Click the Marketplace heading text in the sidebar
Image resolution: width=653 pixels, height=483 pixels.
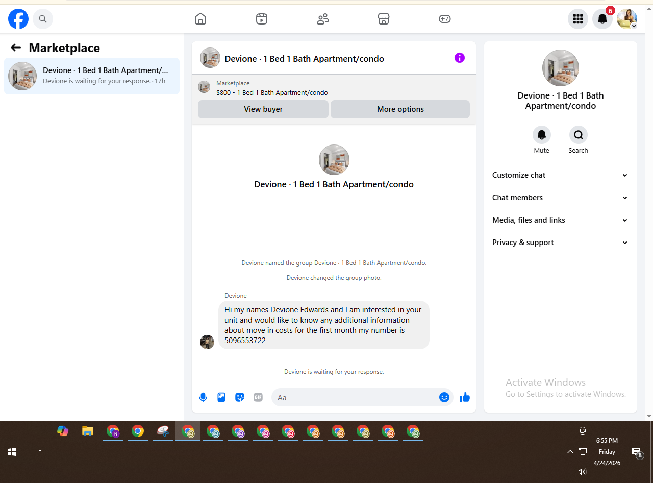click(64, 48)
